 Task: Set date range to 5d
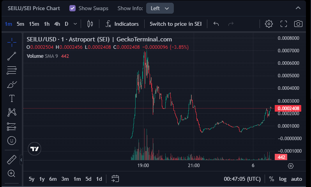point(88,179)
